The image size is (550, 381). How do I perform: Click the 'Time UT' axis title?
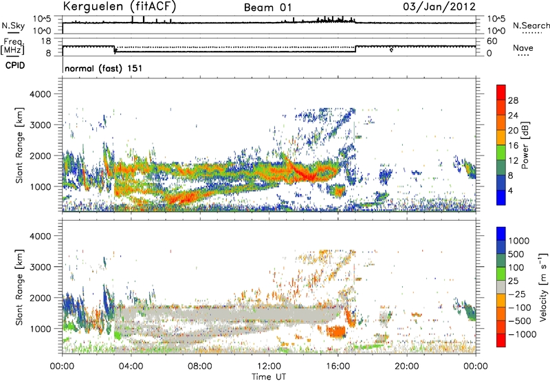point(269,377)
